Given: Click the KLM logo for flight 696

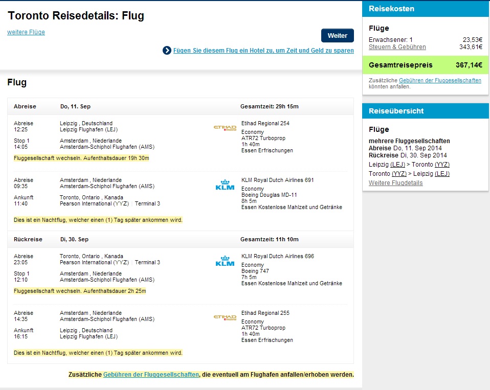Looking at the screenshot, I should [225, 261].
